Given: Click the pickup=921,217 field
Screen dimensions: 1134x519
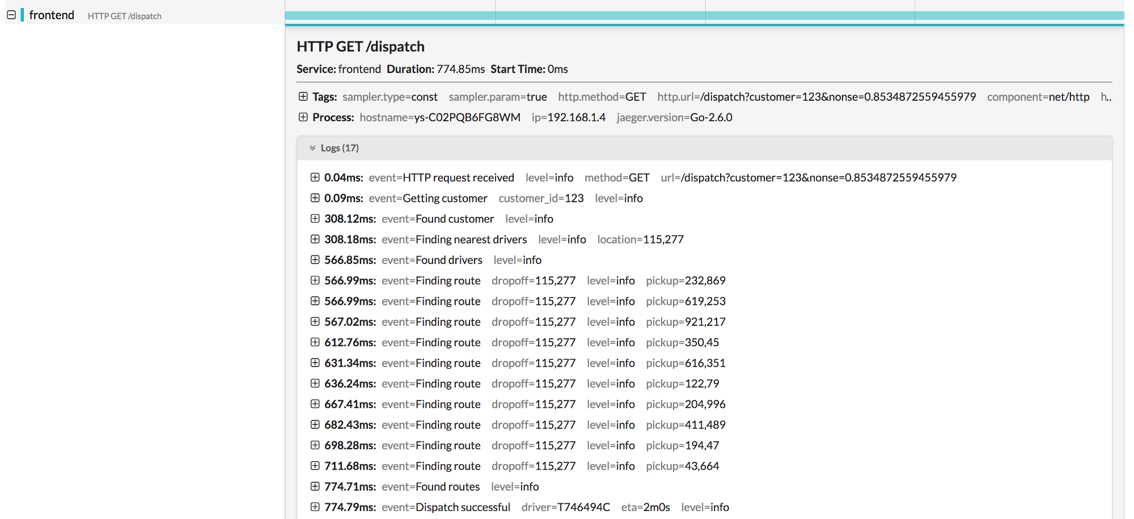Looking at the screenshot, I should (x=686, y=322).
